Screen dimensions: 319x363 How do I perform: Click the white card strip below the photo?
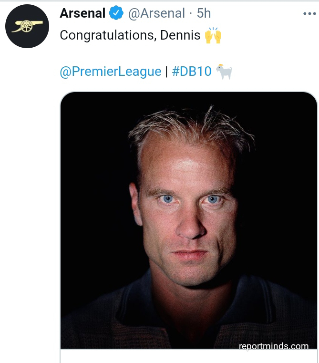click(x=189, y=356)
